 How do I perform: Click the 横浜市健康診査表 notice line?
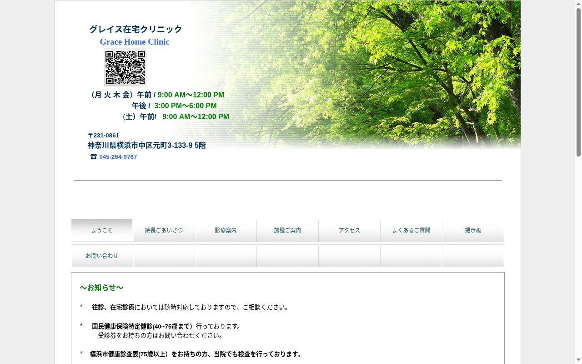196,354
